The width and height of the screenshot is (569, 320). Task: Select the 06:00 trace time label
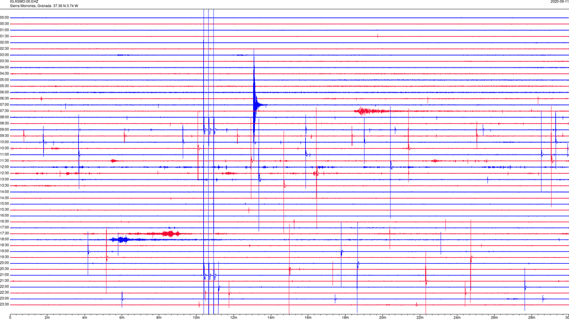point(4,92)
